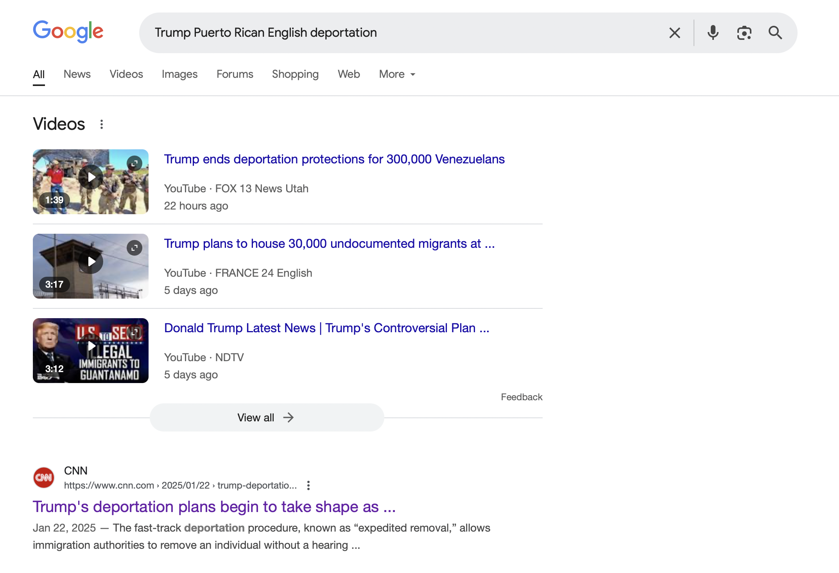The height and width of the screenshot is (573, 839).
Task: Switch to the Images tab
Action: [x=179, y=74]
